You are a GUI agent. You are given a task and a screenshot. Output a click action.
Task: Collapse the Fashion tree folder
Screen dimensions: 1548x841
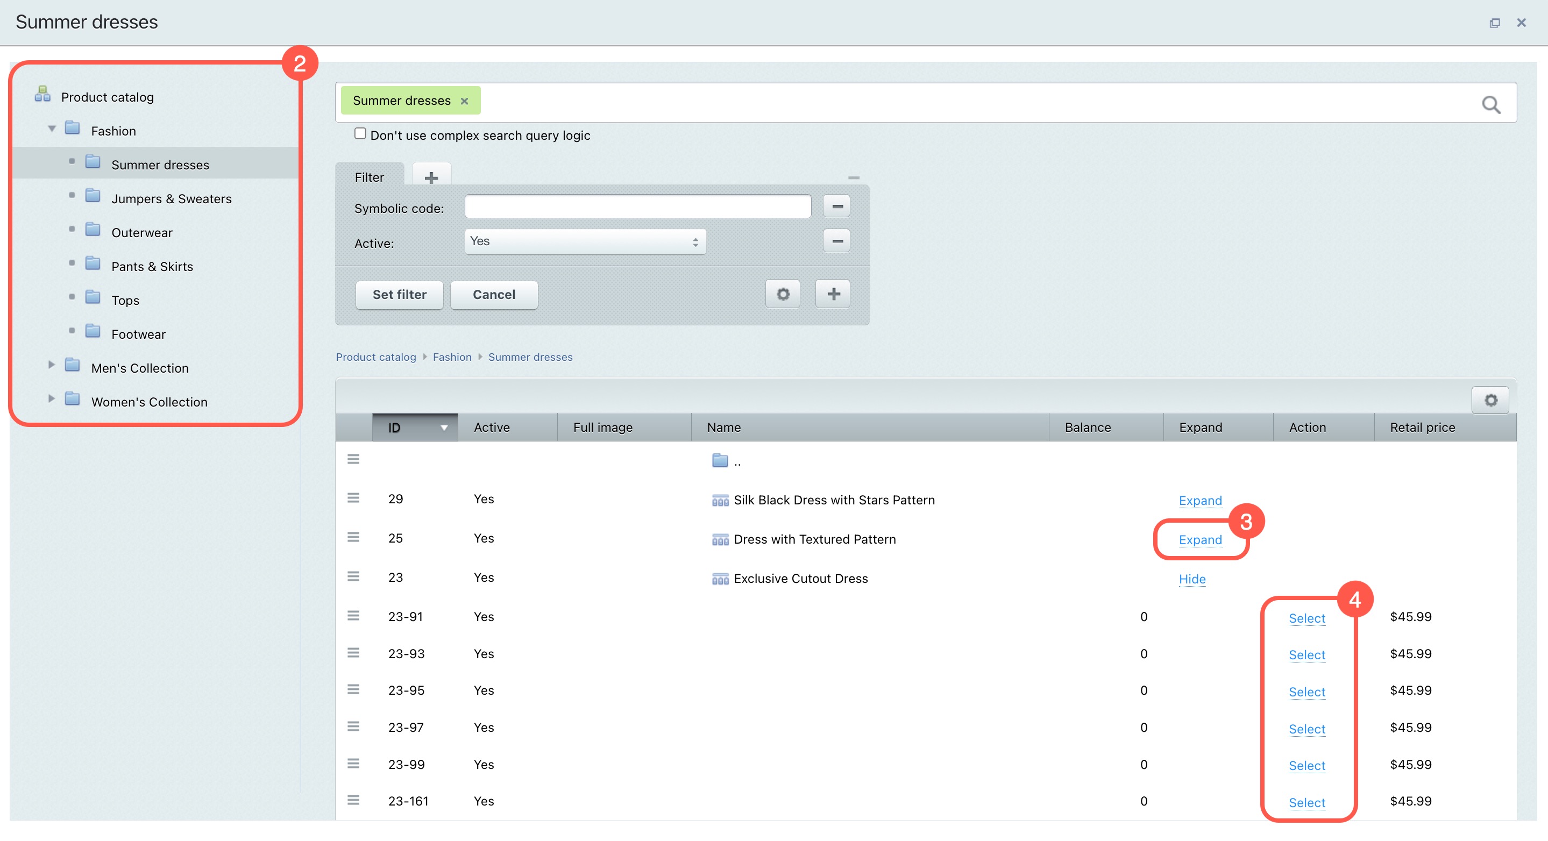[52, 129]
